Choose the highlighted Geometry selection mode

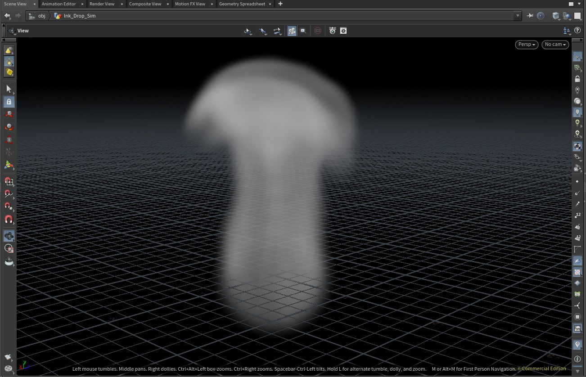9,61
